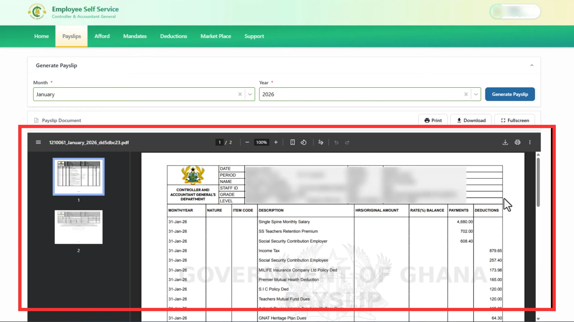Click the DESCRIPTION column header
Viewport: 574px width, 322px height.
click(271, 210)
